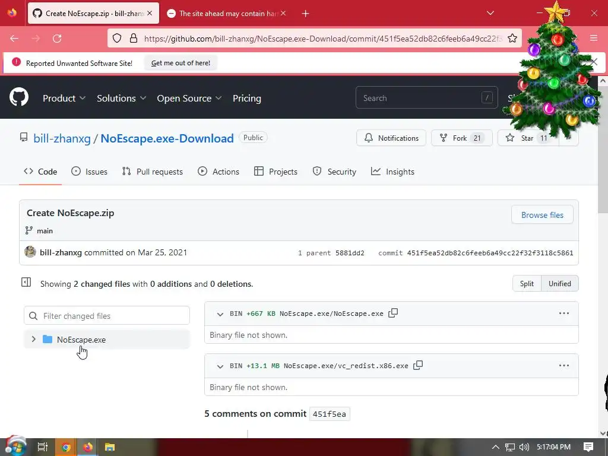Open parent commit 5881dd2
The height and width of the screenshot is (456, 608).
coord(350,253)
